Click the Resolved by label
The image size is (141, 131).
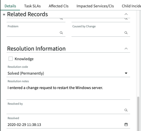15,104
